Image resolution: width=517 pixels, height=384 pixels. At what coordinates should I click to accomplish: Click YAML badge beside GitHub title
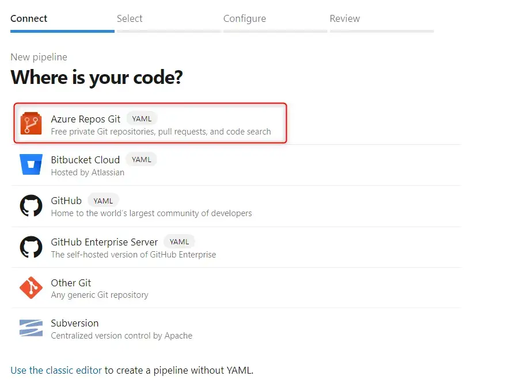(x=103, y=201)
